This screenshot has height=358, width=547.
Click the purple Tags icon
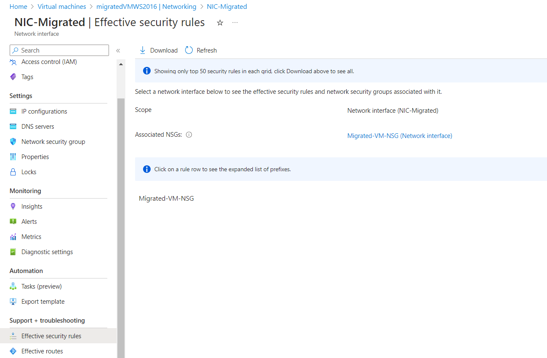[13, 77]
